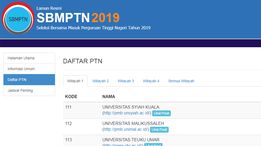
Task: Click Lihat Prodi for Universitas Teuku Umar
Action: (x=153, y=145)
